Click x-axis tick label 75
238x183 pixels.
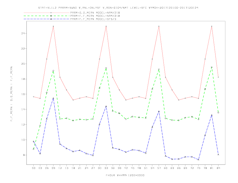(199, 168)
